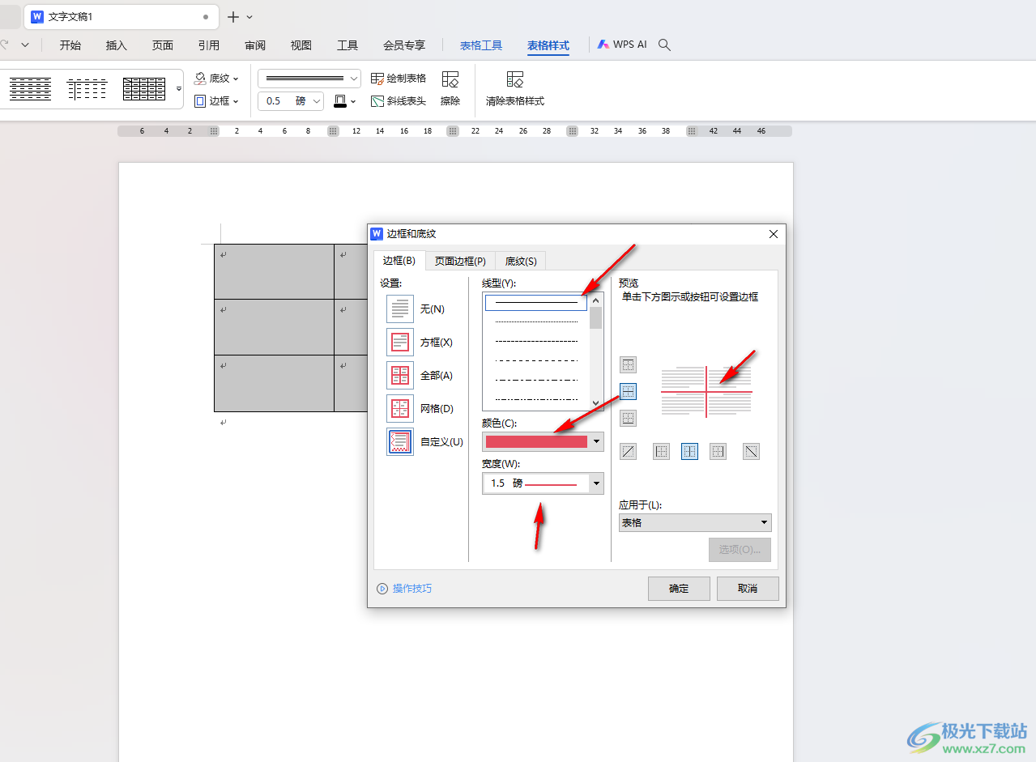The image size is (1036, 762).
Task: Open the 审阅 ribbon tab
Action: click(255, 45)
